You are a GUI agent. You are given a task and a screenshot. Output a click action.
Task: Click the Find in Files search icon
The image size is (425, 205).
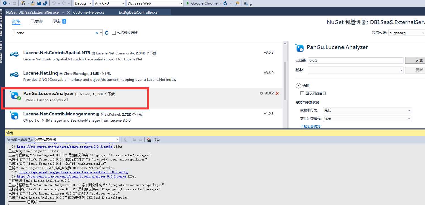tap(246, 3)
